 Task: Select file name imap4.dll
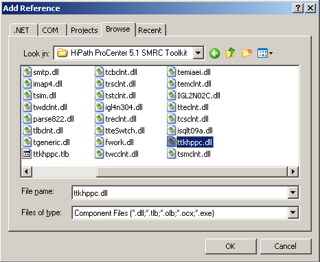coord(47,84)
